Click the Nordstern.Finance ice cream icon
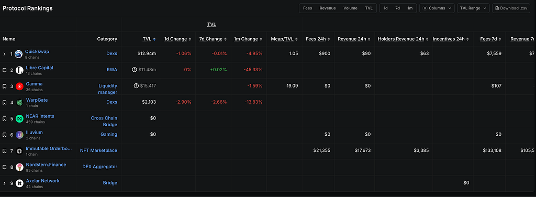 coord(19,167)
